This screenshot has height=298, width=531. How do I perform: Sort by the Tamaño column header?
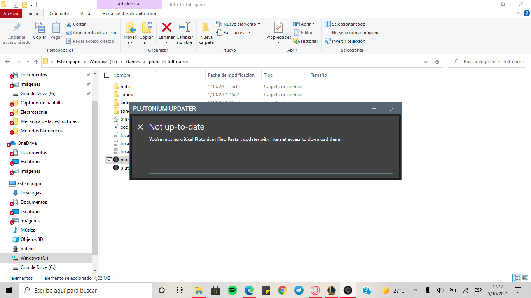[319, 75]
